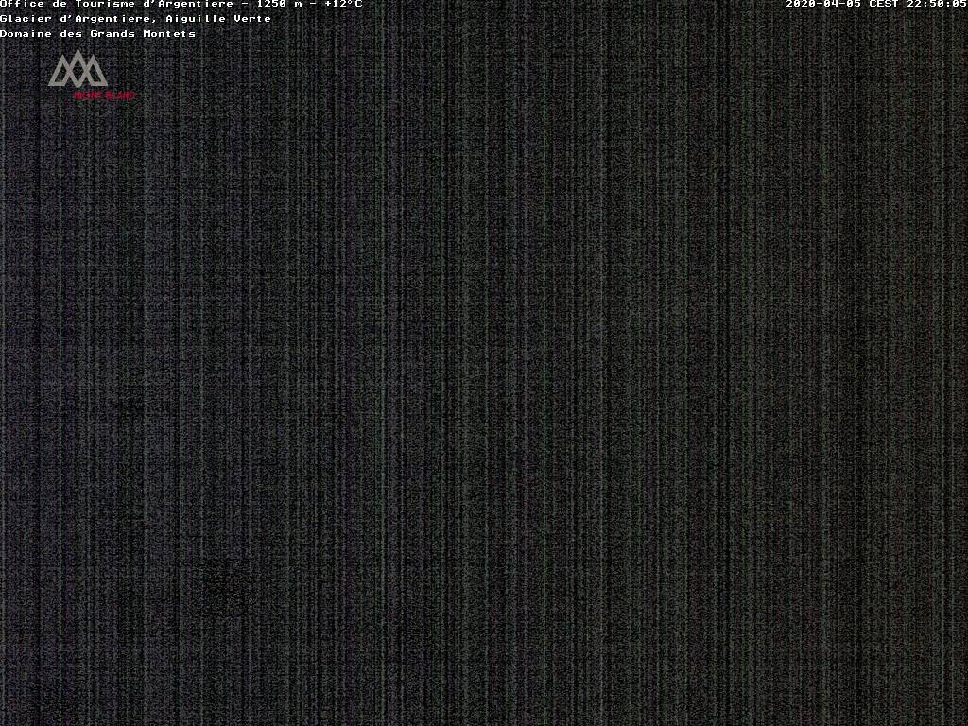968x726 pixels.
Task: Click the Mont Blanc mountain logo
Action: pyautogui.click(x=91, y=75)
